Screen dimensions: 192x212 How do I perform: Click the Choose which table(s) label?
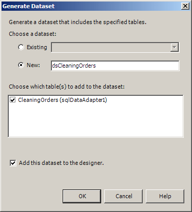point(67,87)
